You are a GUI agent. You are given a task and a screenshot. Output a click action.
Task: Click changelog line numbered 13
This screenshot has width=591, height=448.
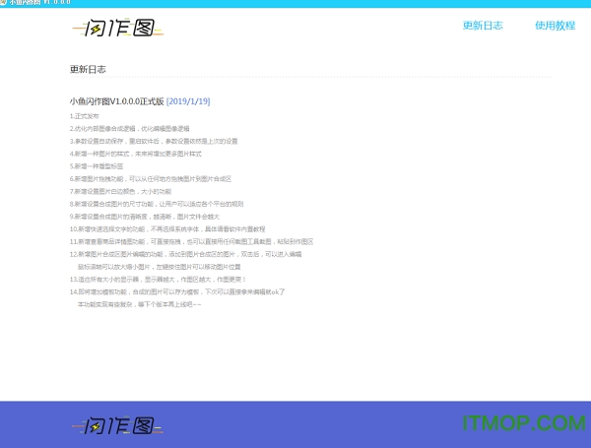(159, 280)
